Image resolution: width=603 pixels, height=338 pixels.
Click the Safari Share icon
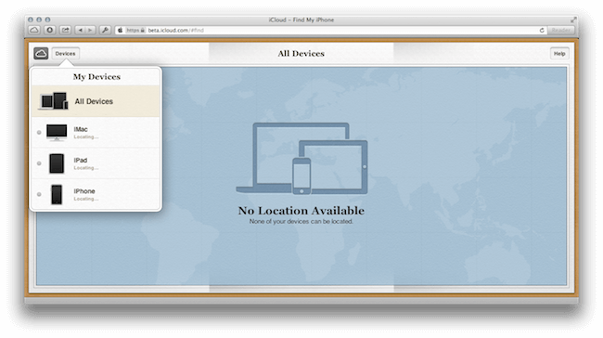66,30
